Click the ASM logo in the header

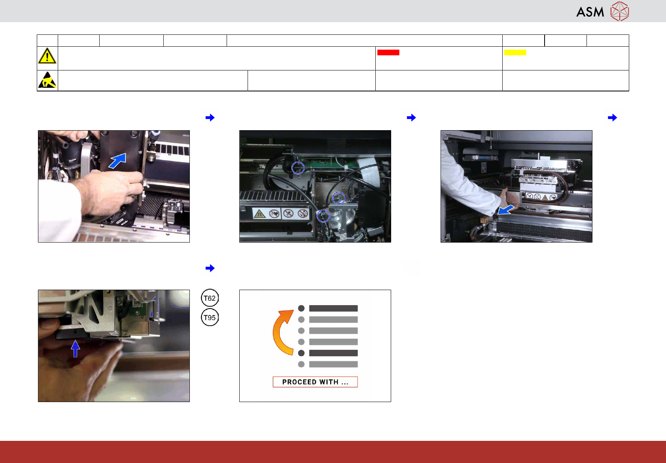point(602,11)
